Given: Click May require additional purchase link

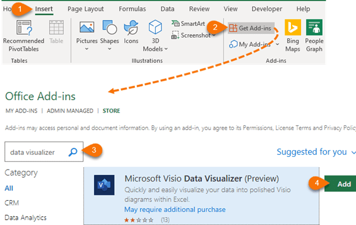Looking at the screenshot, I should (x=175, y=210).
